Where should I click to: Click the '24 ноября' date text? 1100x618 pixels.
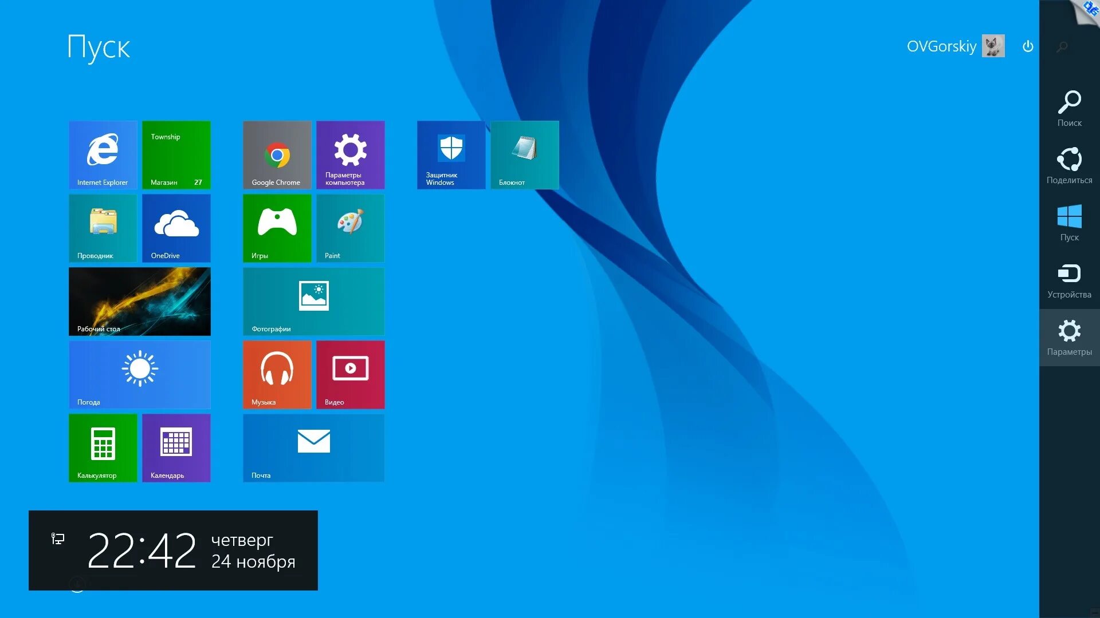tap(253, 562)
